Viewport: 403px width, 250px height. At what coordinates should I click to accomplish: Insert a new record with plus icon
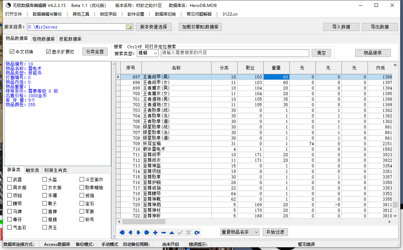155,233
